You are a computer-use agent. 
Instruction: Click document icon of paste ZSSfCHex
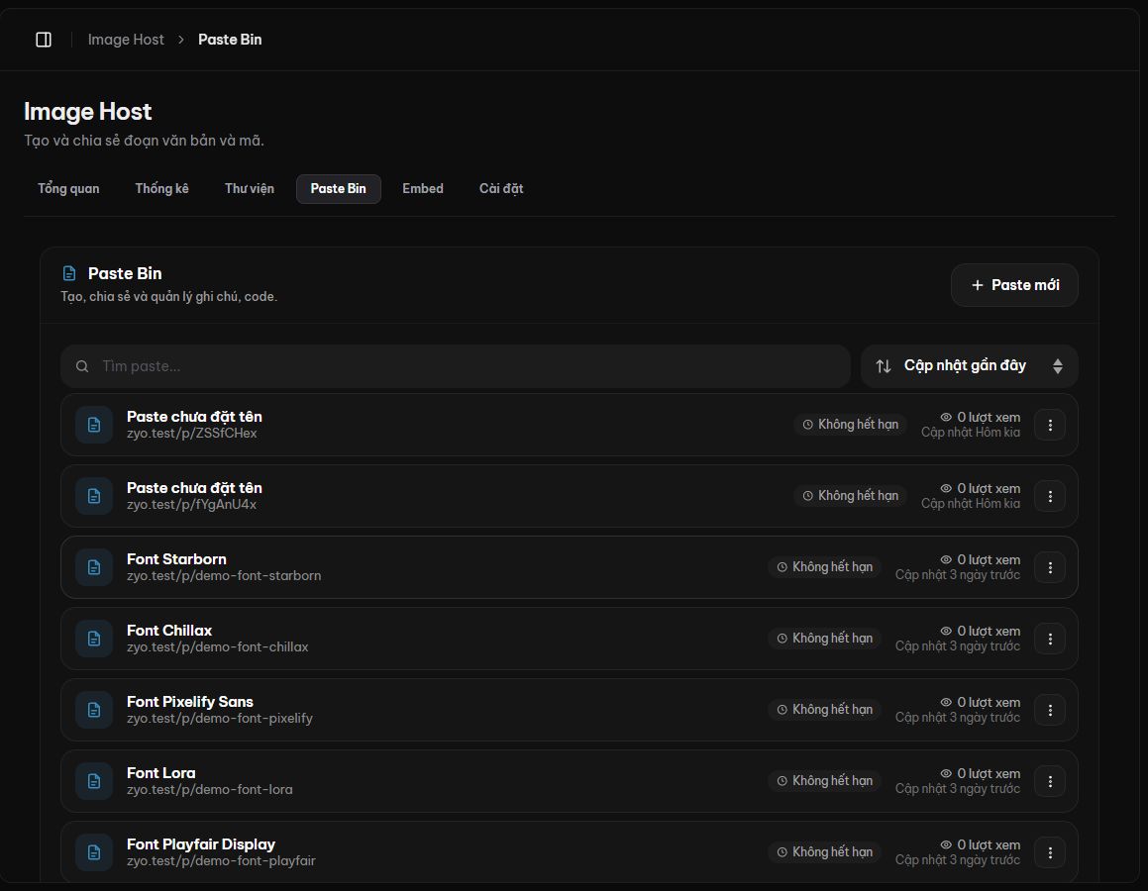(94, 425)
